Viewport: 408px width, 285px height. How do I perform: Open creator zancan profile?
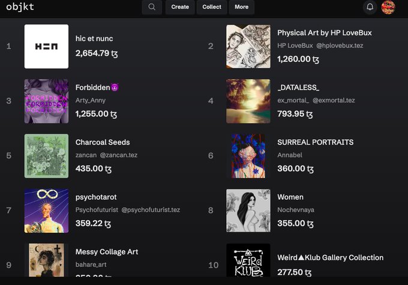tap(86, 155)
